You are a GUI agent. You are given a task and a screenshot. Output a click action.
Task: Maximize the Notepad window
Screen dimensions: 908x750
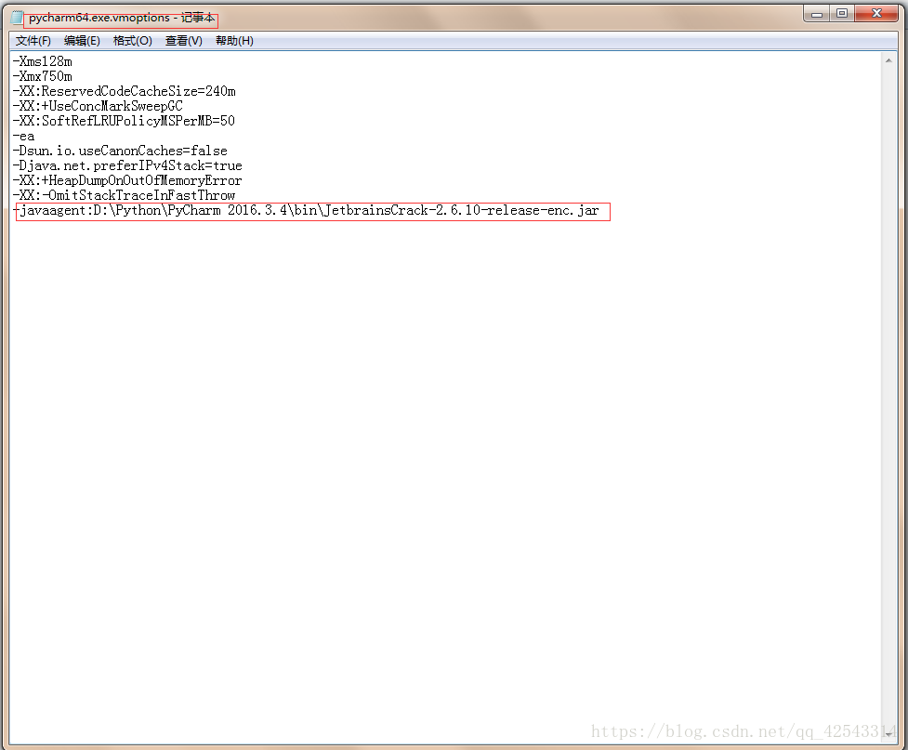842,14
